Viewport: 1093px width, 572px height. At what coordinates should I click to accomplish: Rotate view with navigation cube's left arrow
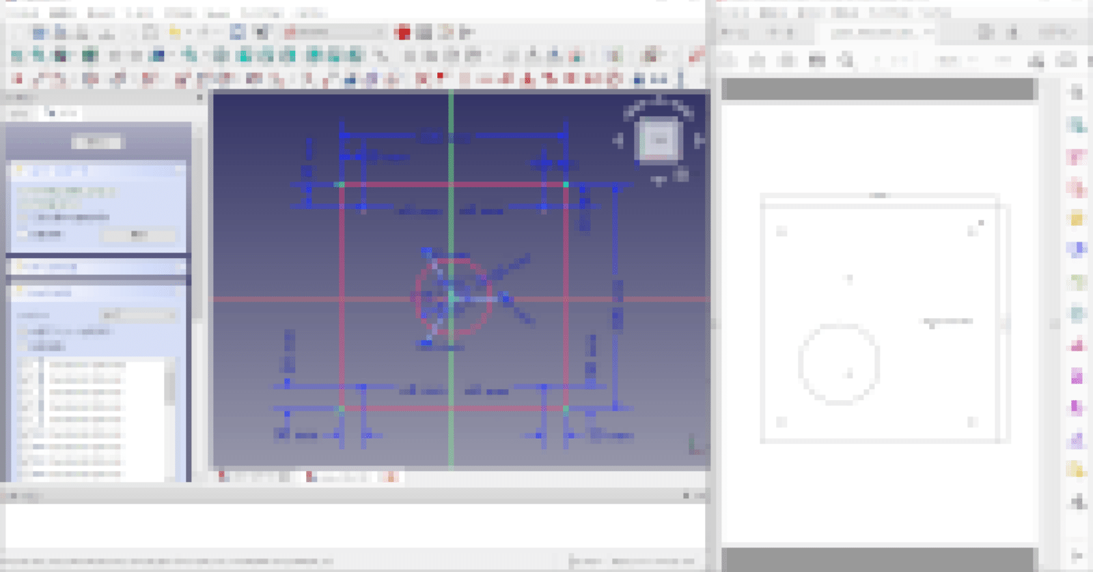click(x=618, y=141)
